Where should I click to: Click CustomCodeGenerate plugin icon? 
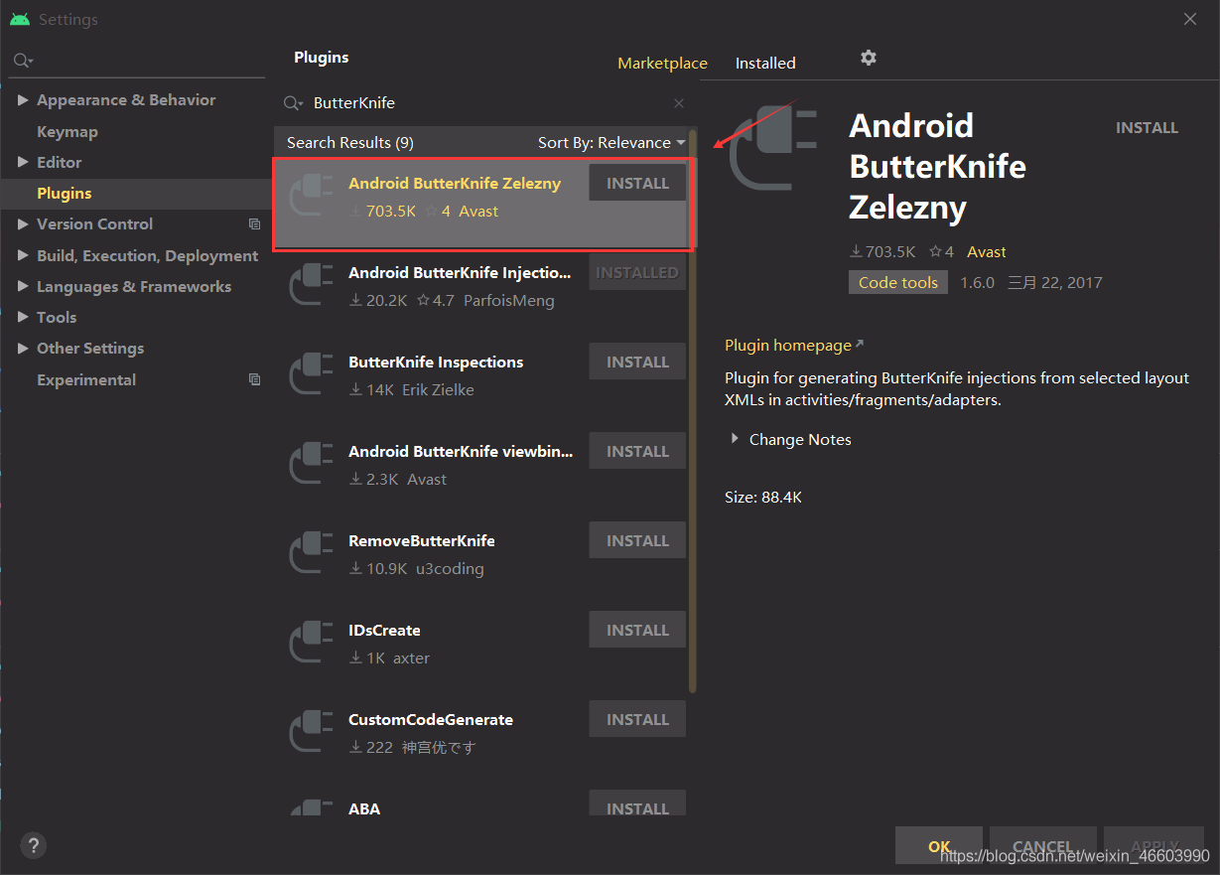point(311,732)
